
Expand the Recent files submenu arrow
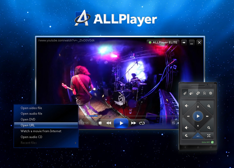[x=76, y=143]
